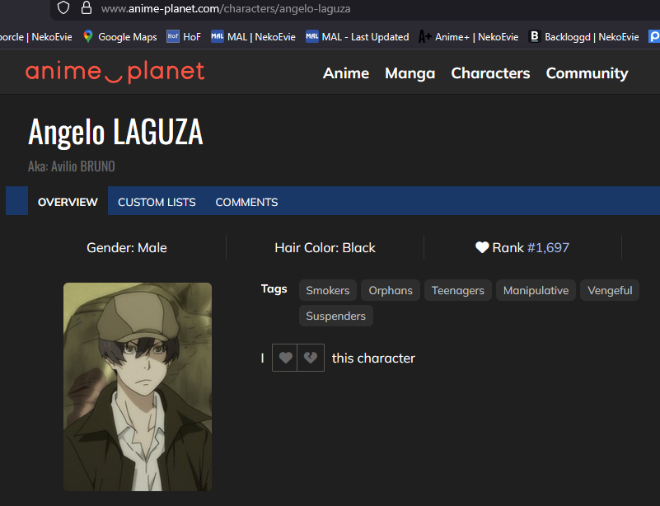
Task: Click the HoF bookmark favicon
Action: [172, 36]
